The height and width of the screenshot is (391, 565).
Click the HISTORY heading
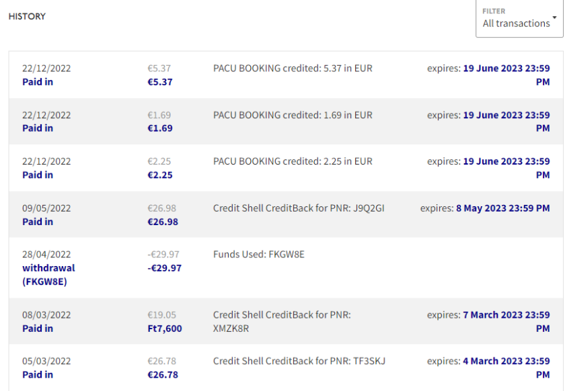(x=27, y=16)
